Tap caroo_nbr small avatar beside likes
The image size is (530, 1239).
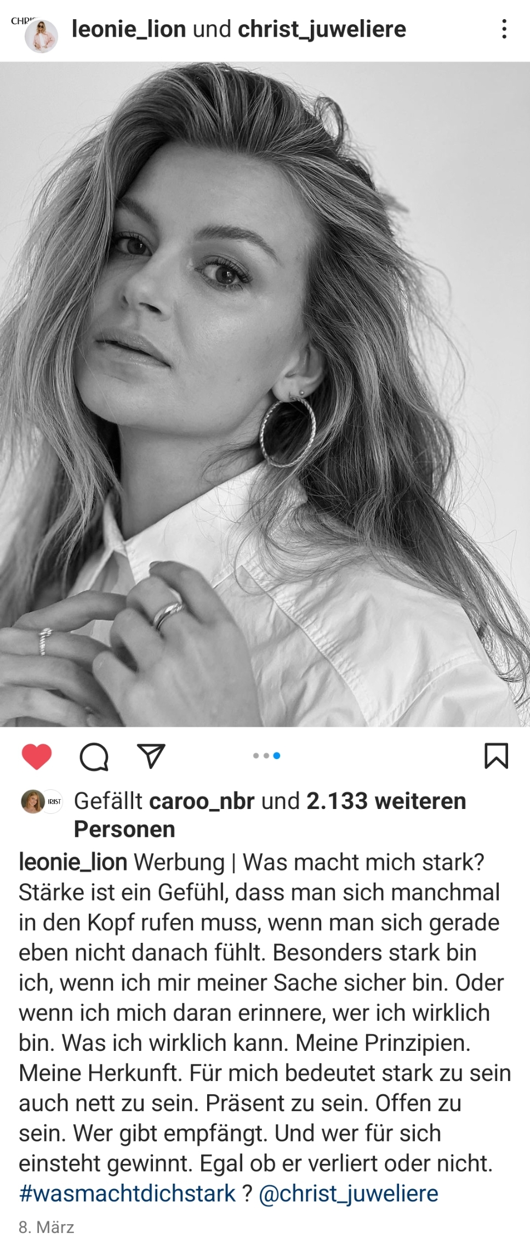coord(32,802)
